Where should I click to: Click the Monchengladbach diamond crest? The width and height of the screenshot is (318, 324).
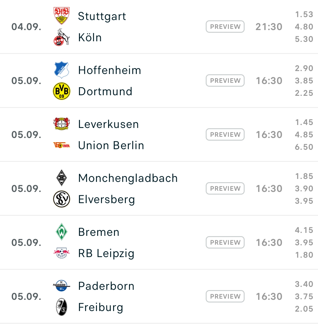coord(62,178)
